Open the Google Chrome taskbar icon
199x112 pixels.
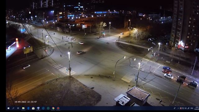click(53, 108)
